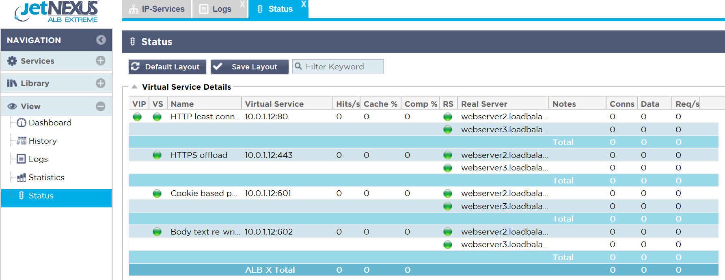
Task: Expand the Services section
Action: point(100,61)
